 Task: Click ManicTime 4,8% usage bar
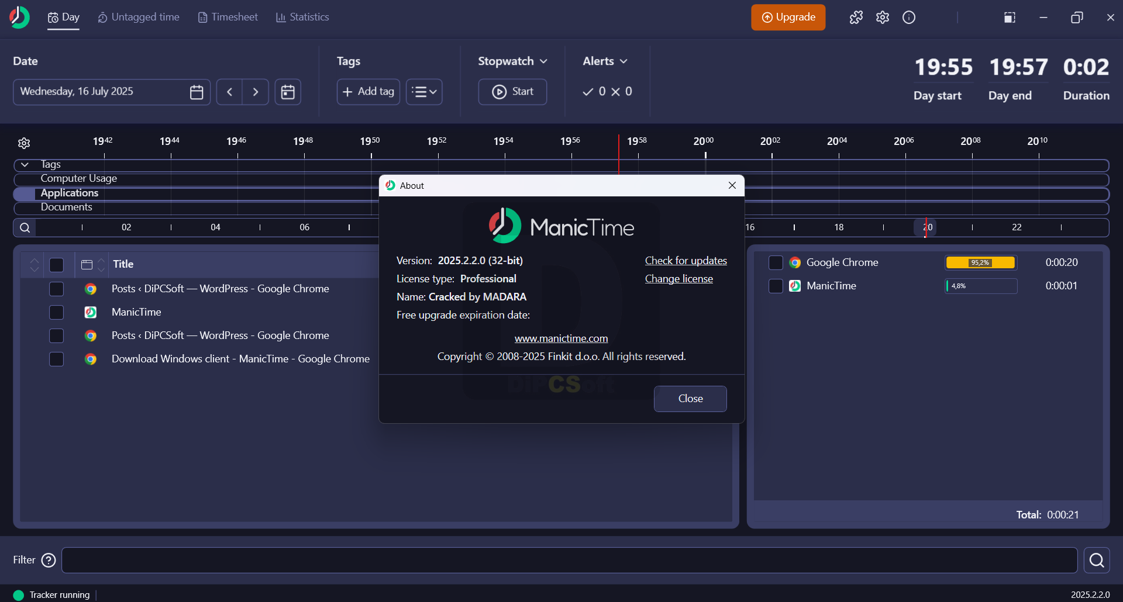981,286
